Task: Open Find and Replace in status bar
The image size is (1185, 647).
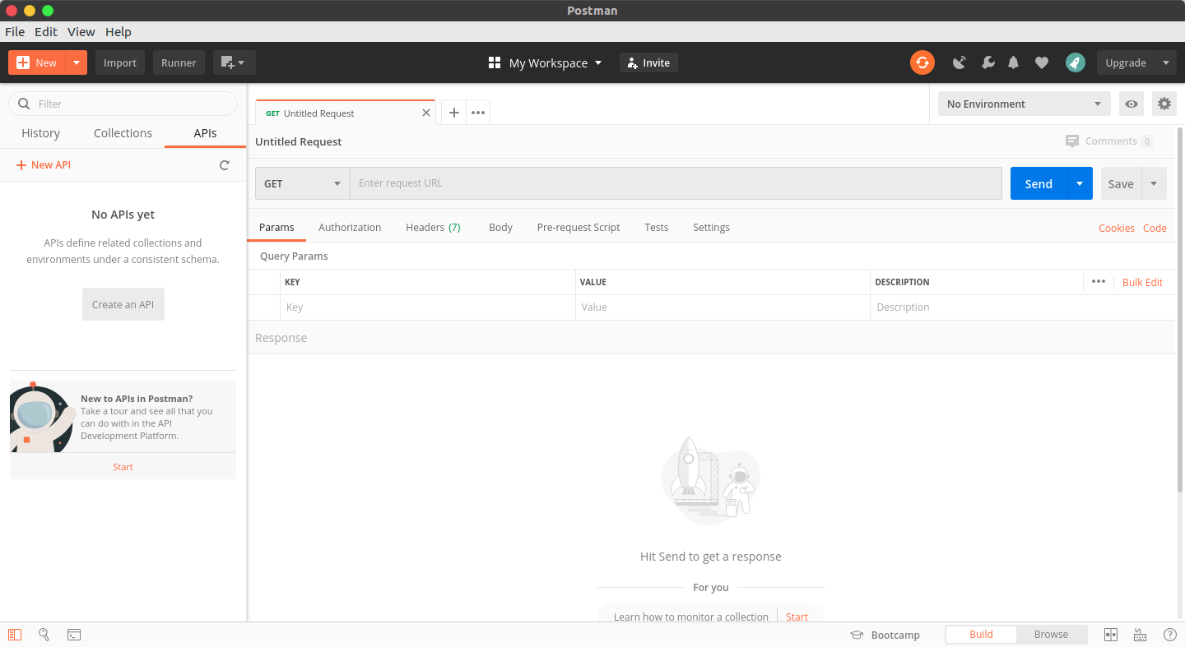Action: [44, 635]
